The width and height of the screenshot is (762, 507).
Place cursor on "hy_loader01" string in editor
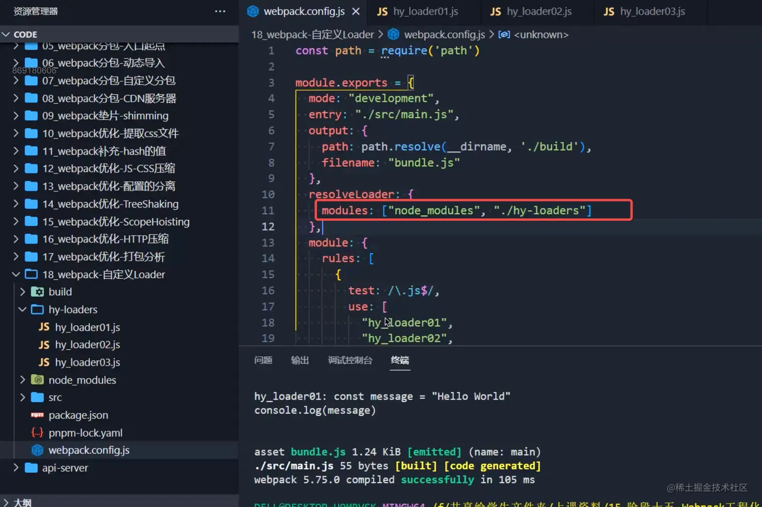404,323
